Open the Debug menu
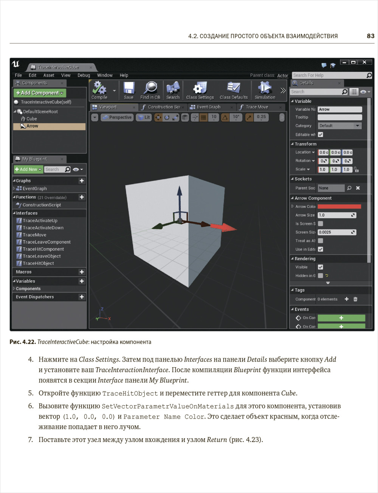This screenshot has height=493, width=378. pos(84,76)
